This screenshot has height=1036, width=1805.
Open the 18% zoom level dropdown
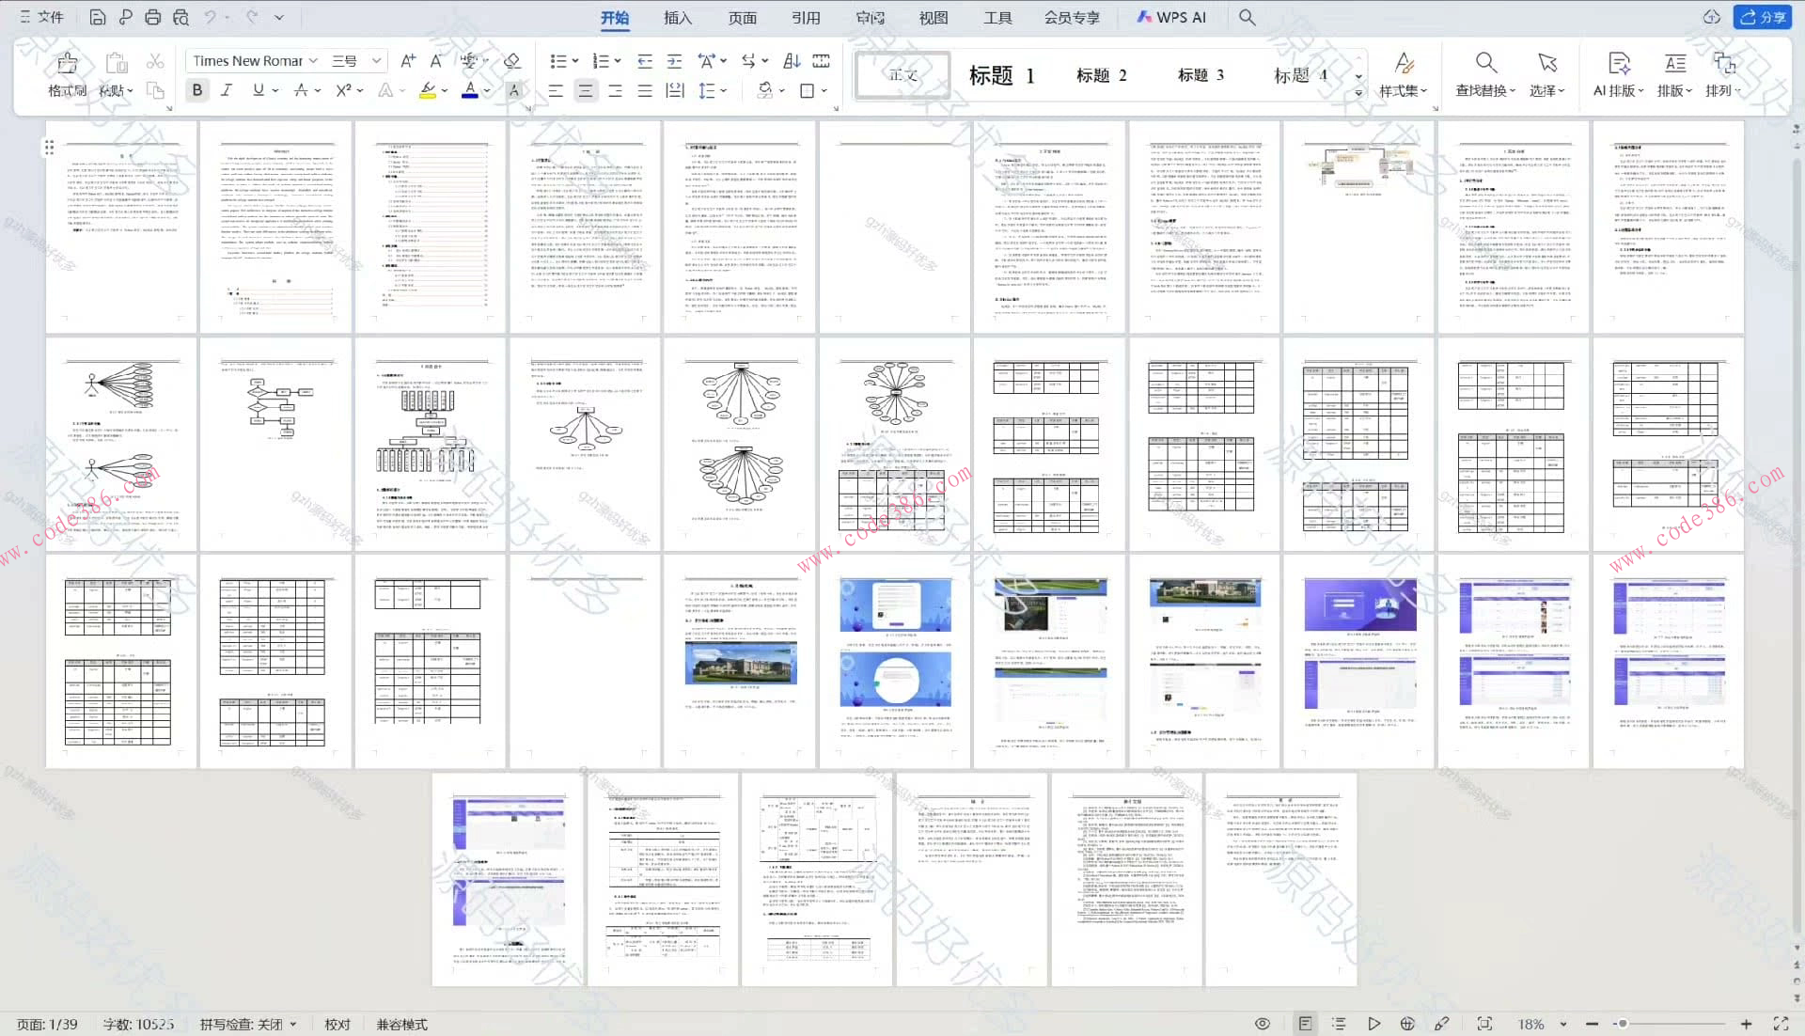pyautogui.click(x=1563, y=1024)
